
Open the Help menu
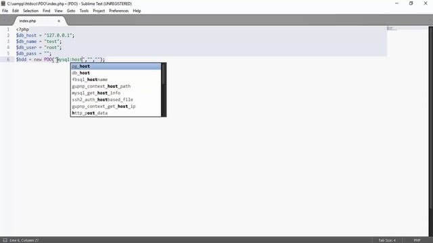[x=137, y=11]
